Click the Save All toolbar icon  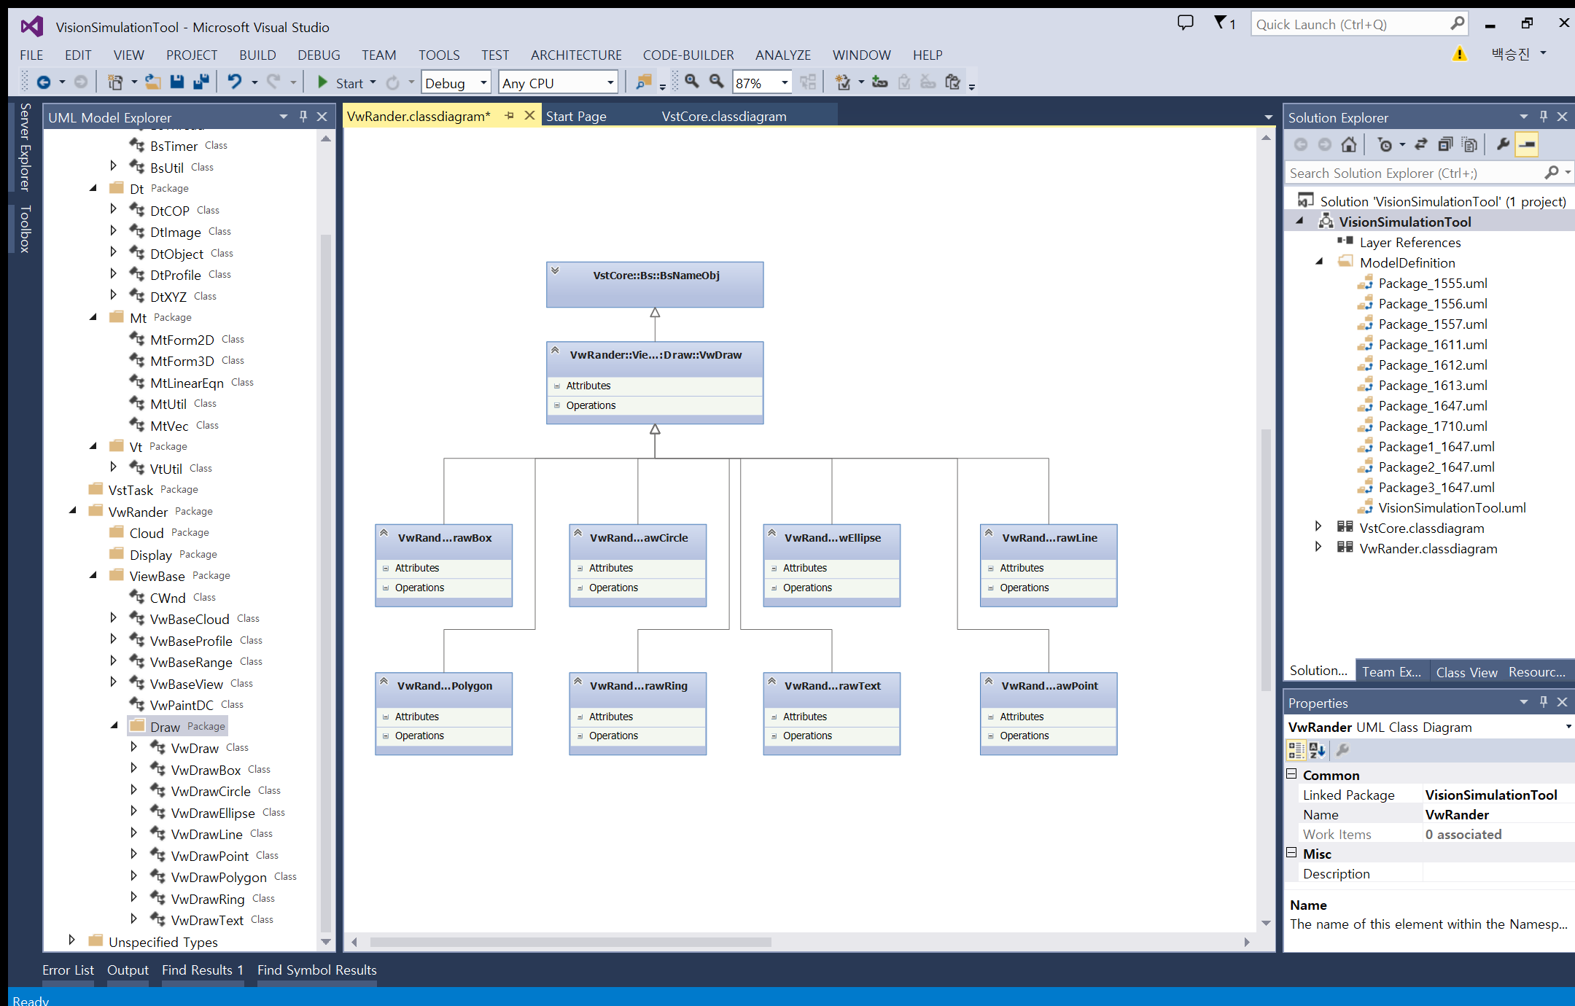[201, 82]
